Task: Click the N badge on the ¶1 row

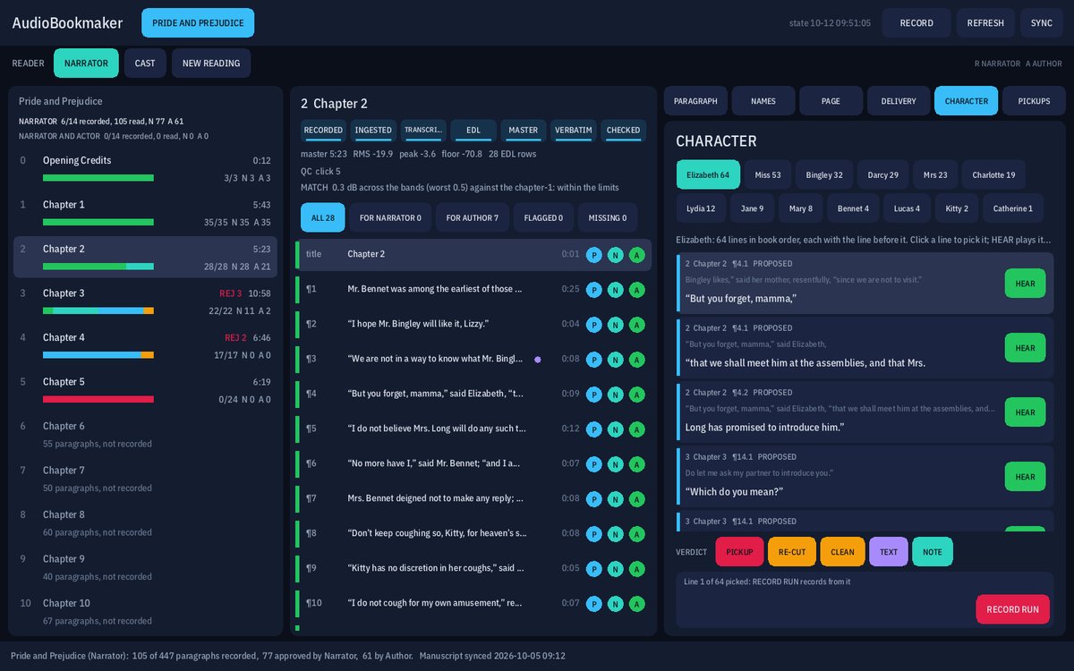Action: [615, 290]
